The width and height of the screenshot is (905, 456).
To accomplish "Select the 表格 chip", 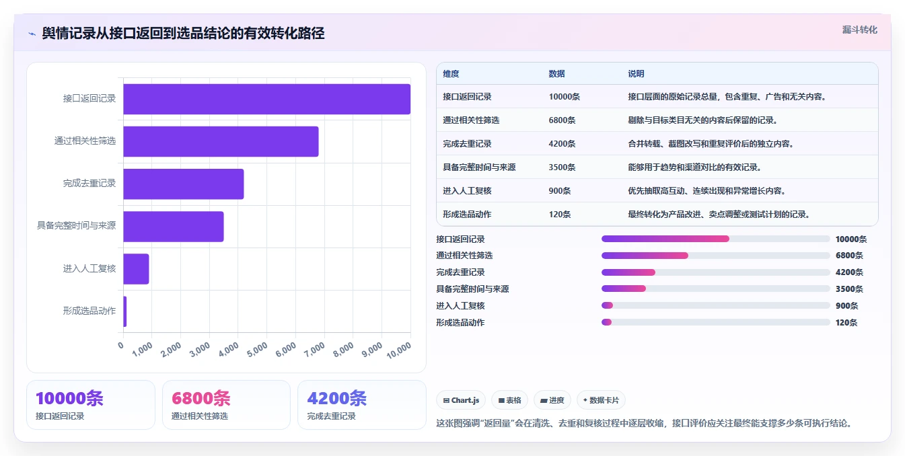I will tap(510, 400).
